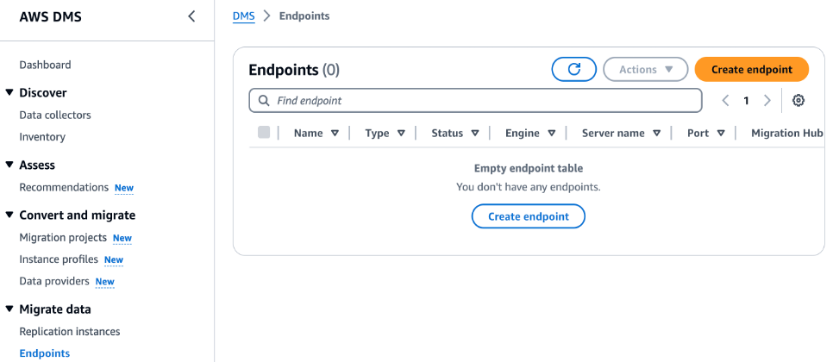Toggle the select-all endpoints checkbox
This screenshot has height=362, width=833.
point(264,133)
